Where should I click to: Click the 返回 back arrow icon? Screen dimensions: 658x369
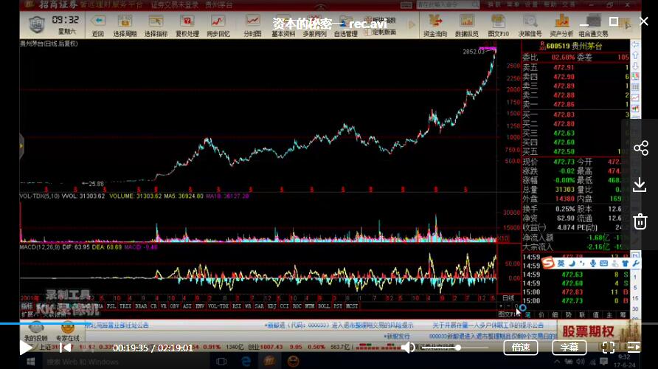click(x=98, y=26)
